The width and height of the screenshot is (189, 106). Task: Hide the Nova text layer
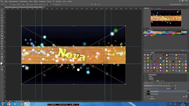coord(145,97)
